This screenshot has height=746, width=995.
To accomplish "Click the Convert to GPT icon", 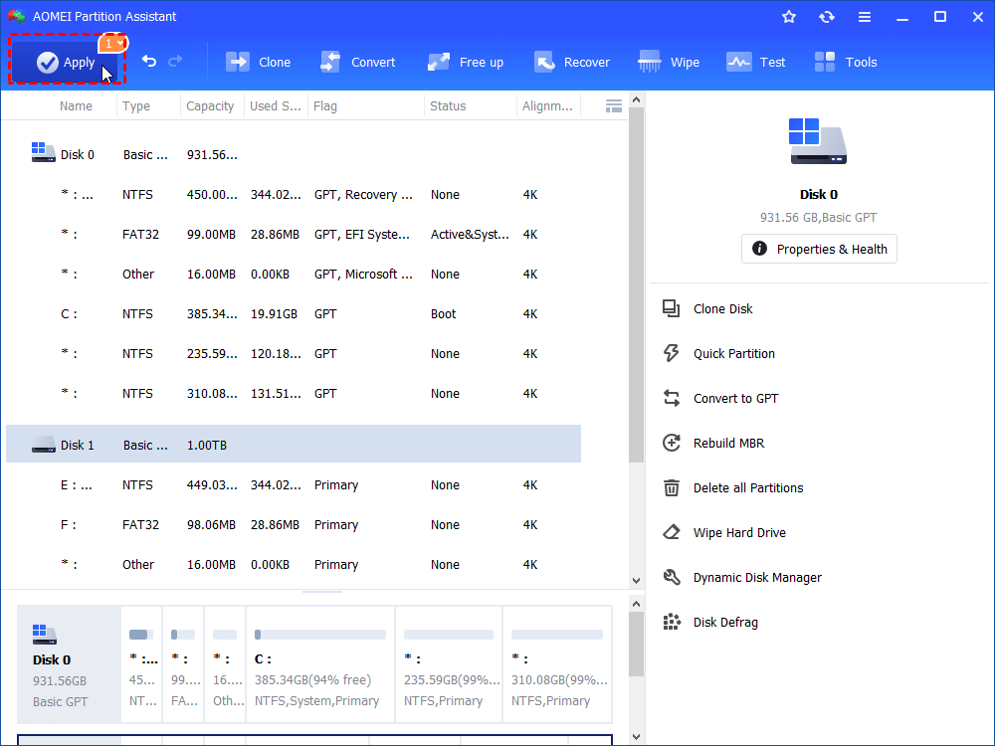I will [x=672, y=399].
